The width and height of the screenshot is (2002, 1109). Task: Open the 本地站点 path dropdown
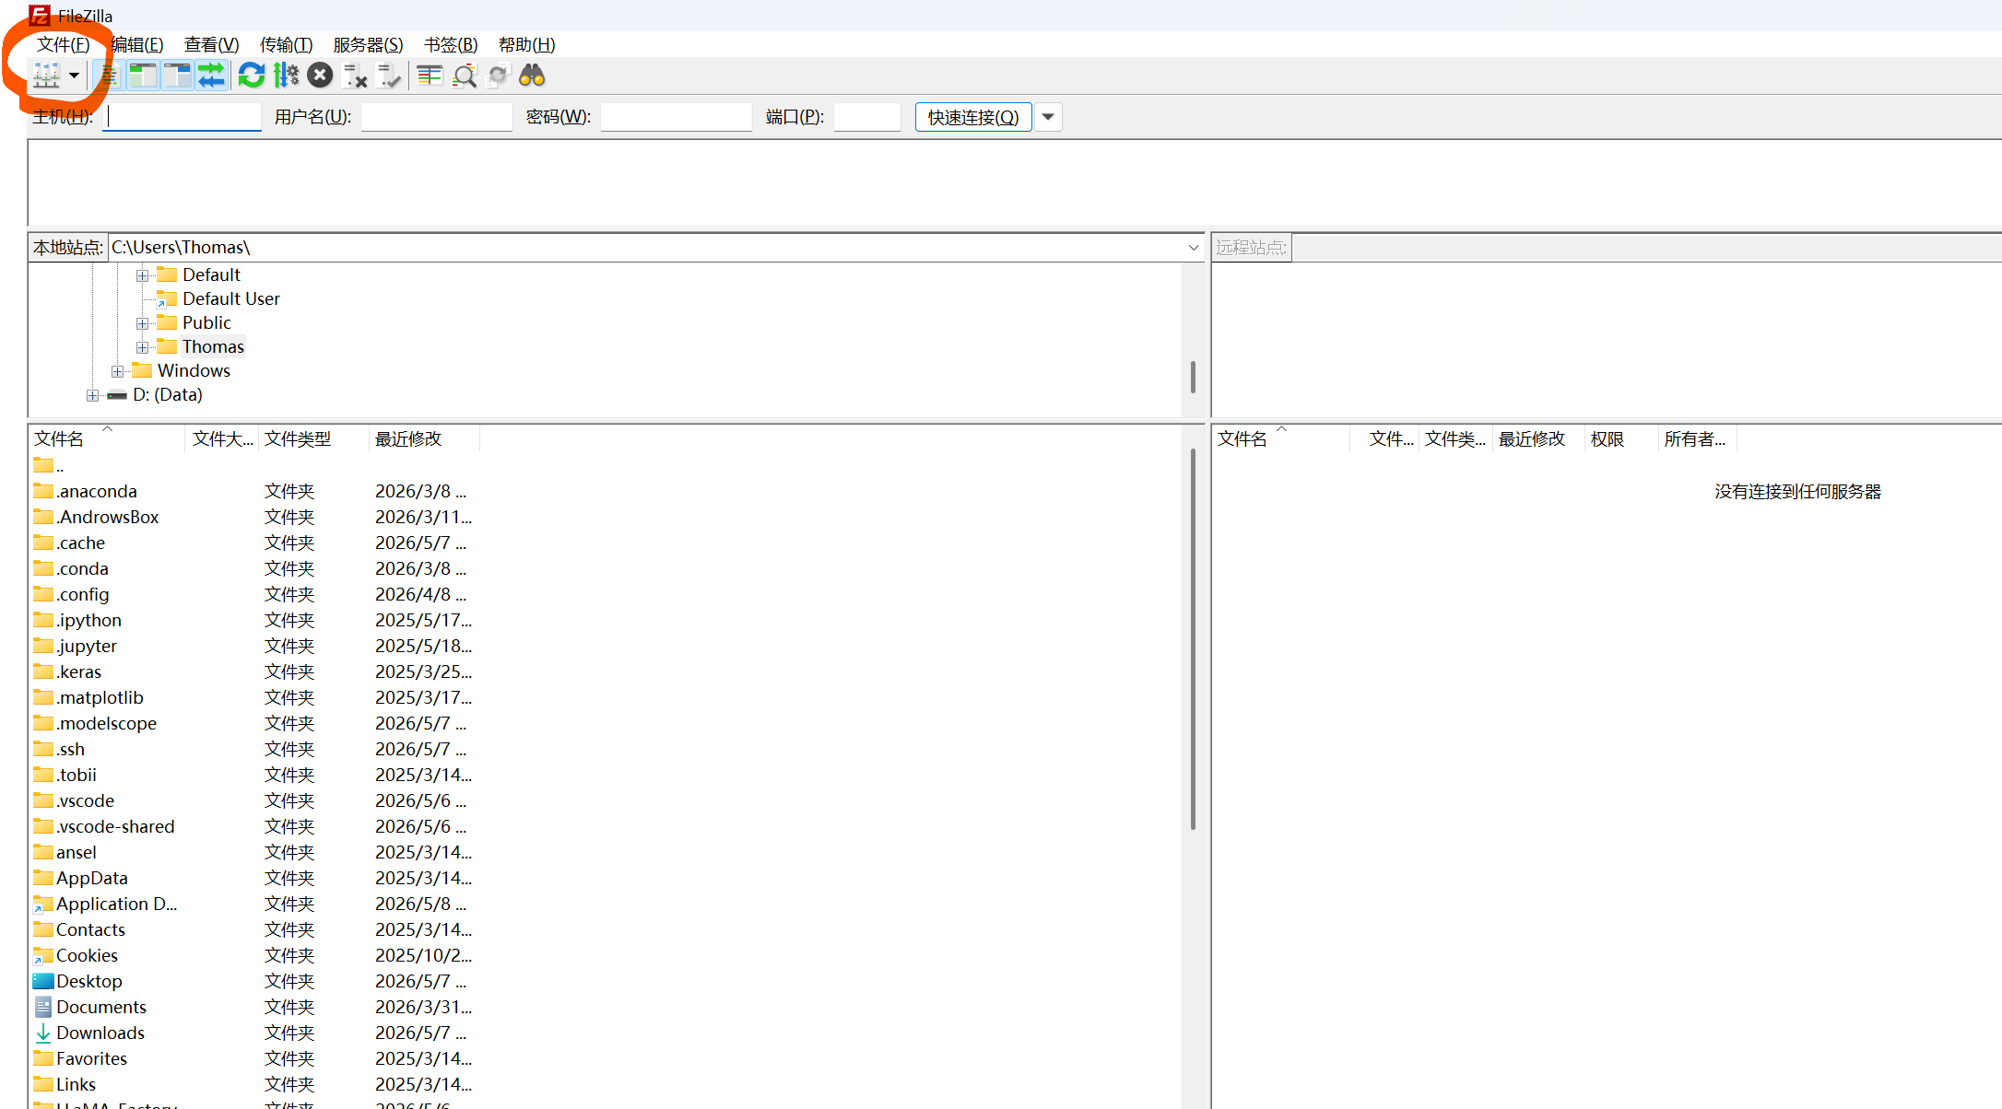point(1193,248)
